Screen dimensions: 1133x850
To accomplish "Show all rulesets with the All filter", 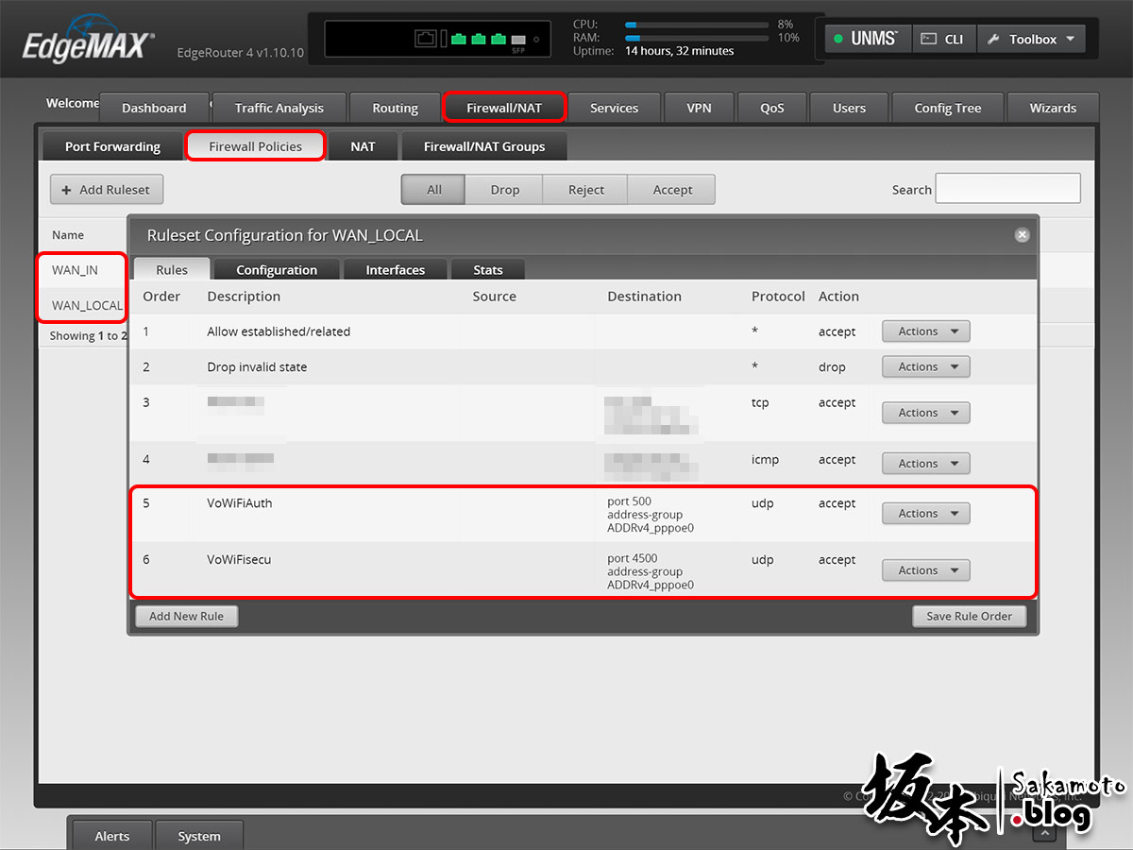I will pos(433,190).
